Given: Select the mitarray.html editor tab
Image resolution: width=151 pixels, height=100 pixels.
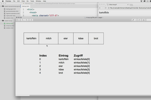Looking at the screenshot, I should click(x=25, y=6).
